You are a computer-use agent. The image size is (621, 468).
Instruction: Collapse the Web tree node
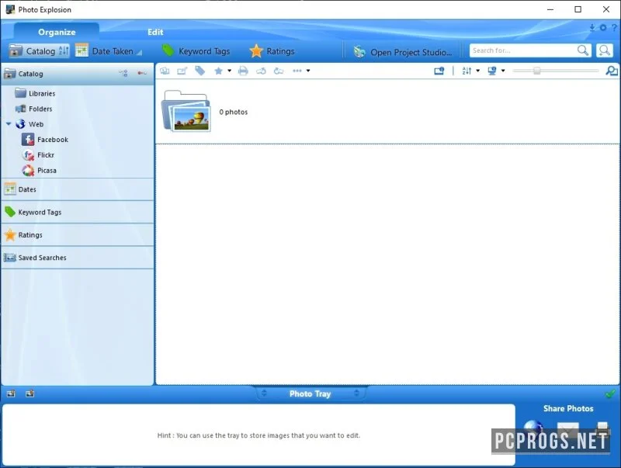click(9, 124)
